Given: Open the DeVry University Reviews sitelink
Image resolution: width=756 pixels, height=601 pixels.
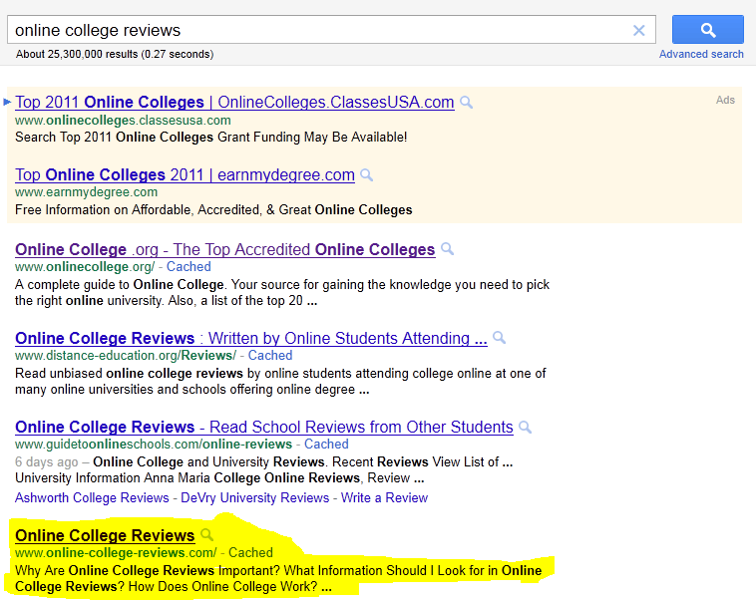Looking at the screenshot, I should tap(255, 497).
